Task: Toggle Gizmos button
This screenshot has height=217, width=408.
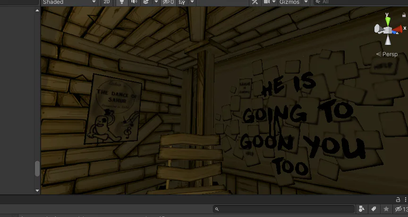Action: pyautogui.click(x=289, y=2)
